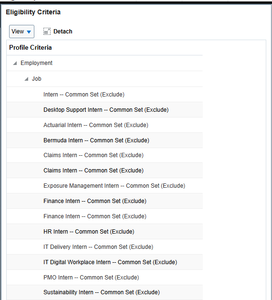Select IT Digital Workplace Intern row
Viewport: 272px width, 300px height.
point(105,262)
